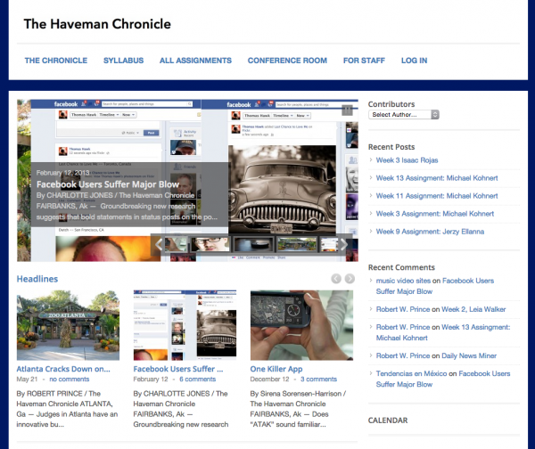
Task: Open Facebook Users Suffer Major Blow featured title
Action: (x=111, y=184)
